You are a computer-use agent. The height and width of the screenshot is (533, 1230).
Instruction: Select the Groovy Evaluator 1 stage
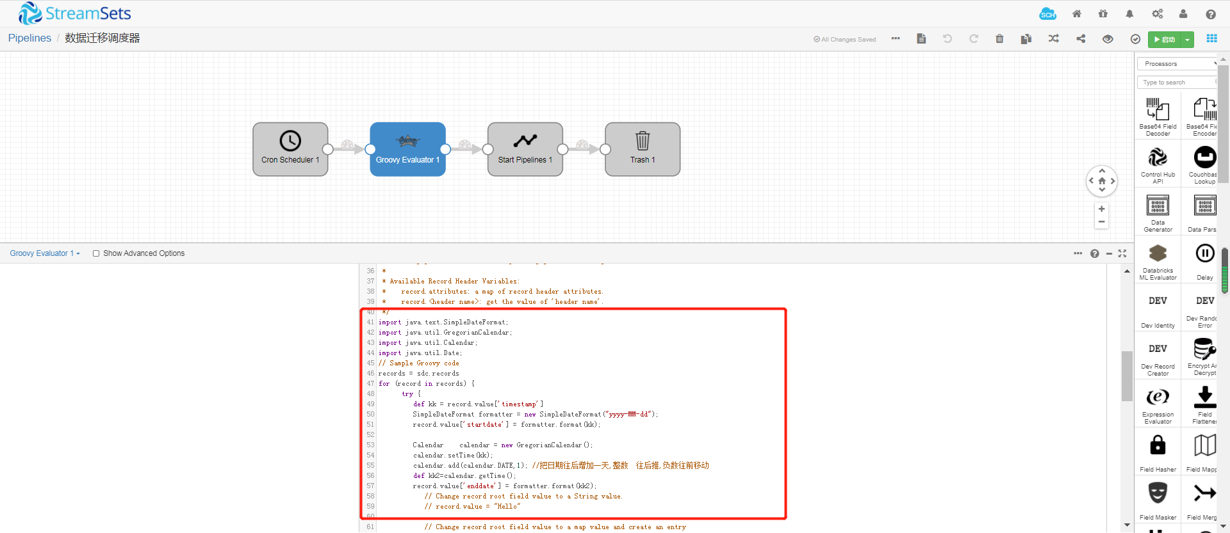pos(407,149)
